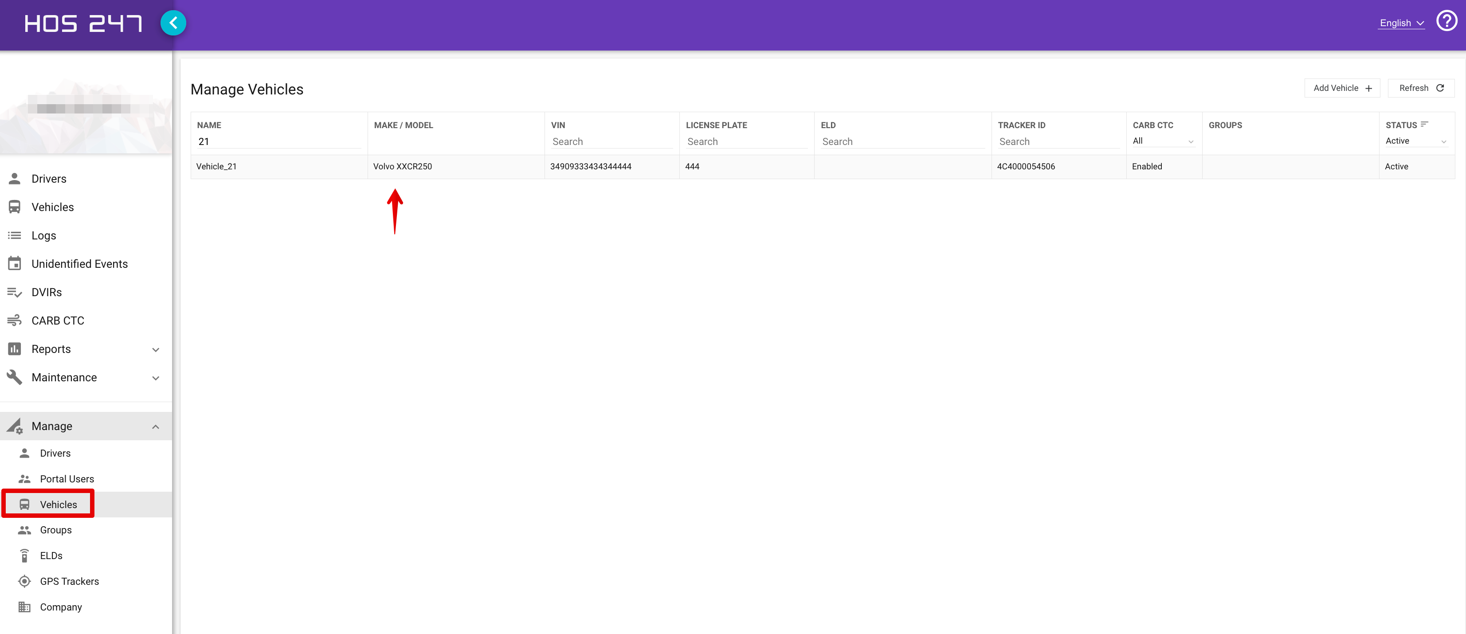The width and height of the screenshot is (1466, 634).
Task: Open Groups under Manage
Action: tap(56, 530)
